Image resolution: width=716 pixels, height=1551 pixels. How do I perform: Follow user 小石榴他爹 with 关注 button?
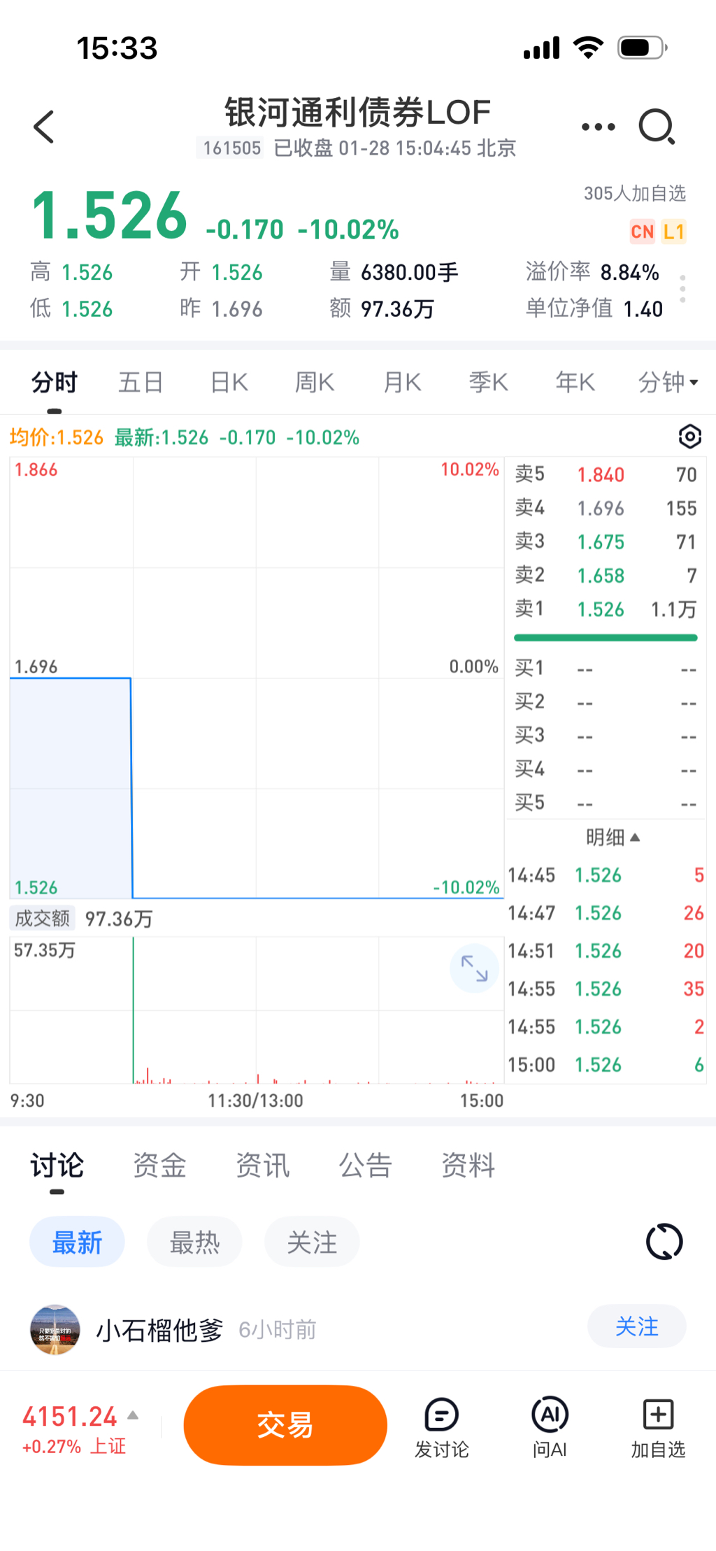636,1326
